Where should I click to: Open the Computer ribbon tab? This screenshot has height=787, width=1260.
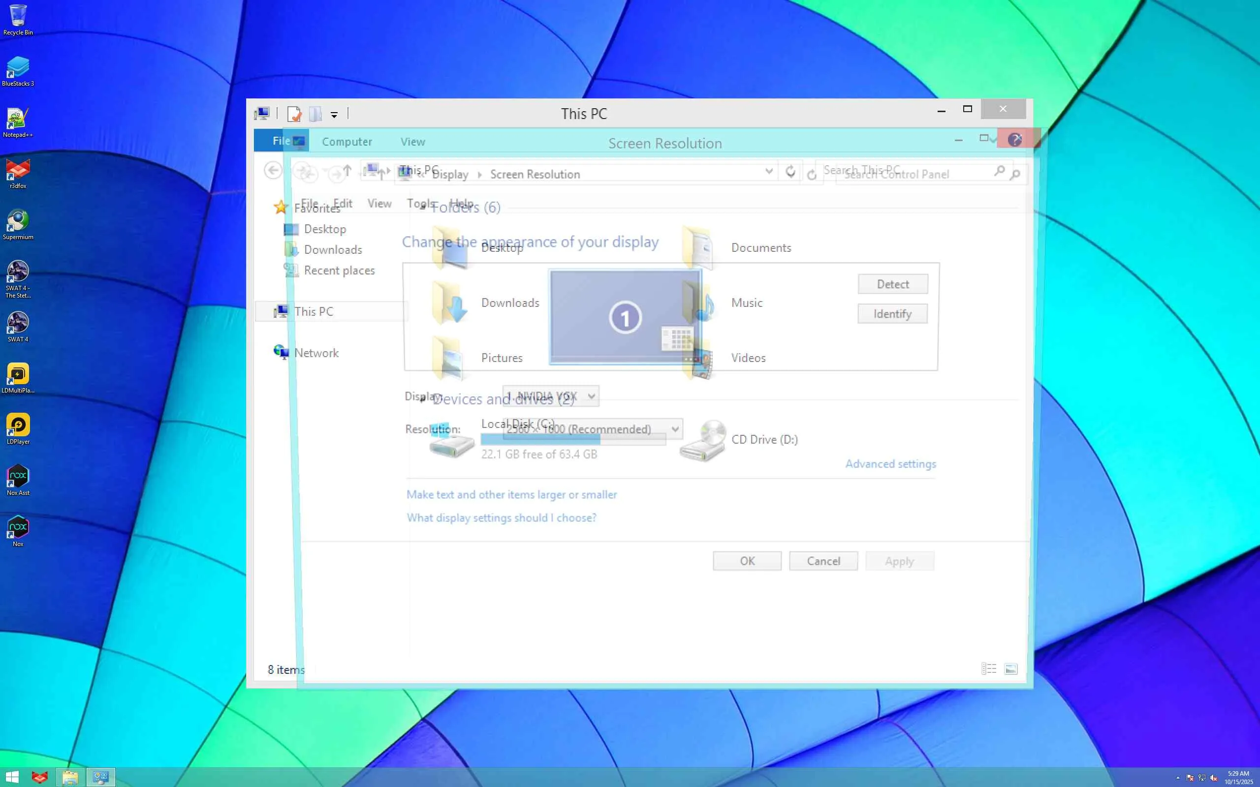pyautogui.click(x=347, y=142)
